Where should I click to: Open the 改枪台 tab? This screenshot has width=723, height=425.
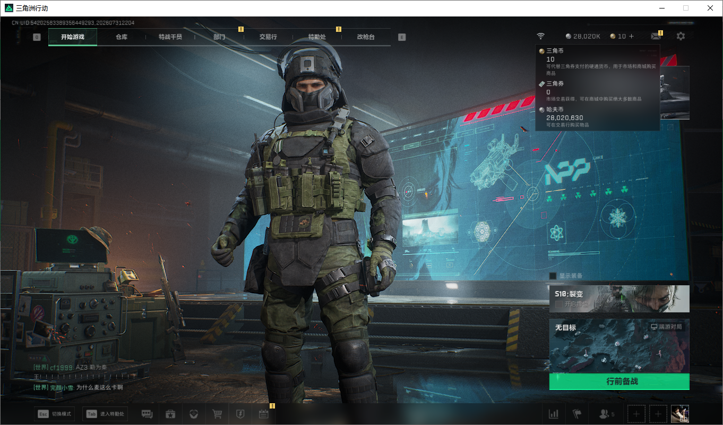[x=366, y=37]
